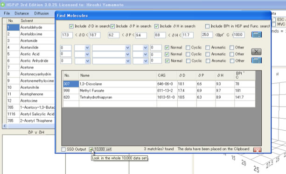Open the File menu

[7, 13]
